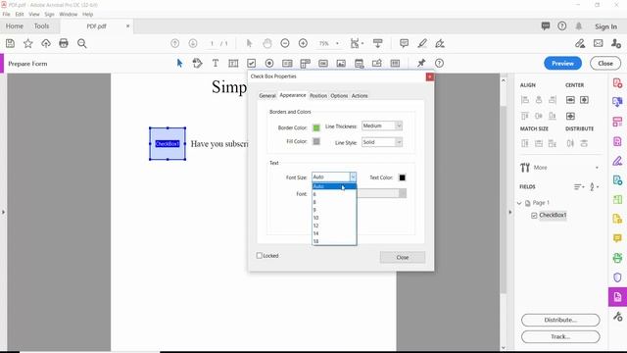
Task: Choose font size 10 from the list
Action: pos(334,218)
